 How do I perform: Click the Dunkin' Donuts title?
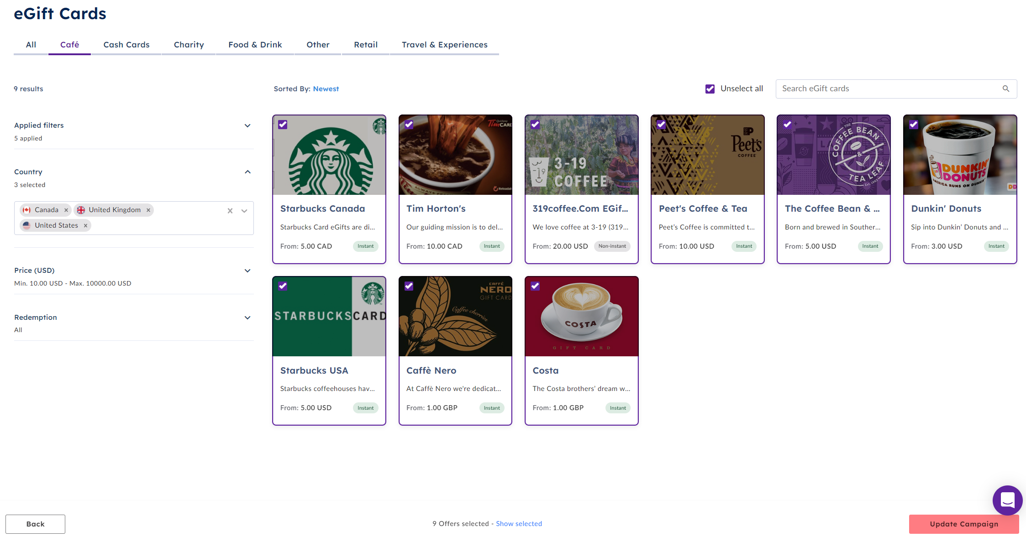point(946,209)
